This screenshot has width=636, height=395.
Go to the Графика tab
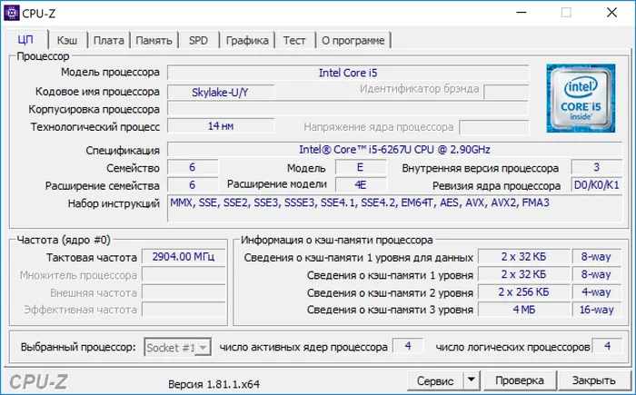[247, 40]
